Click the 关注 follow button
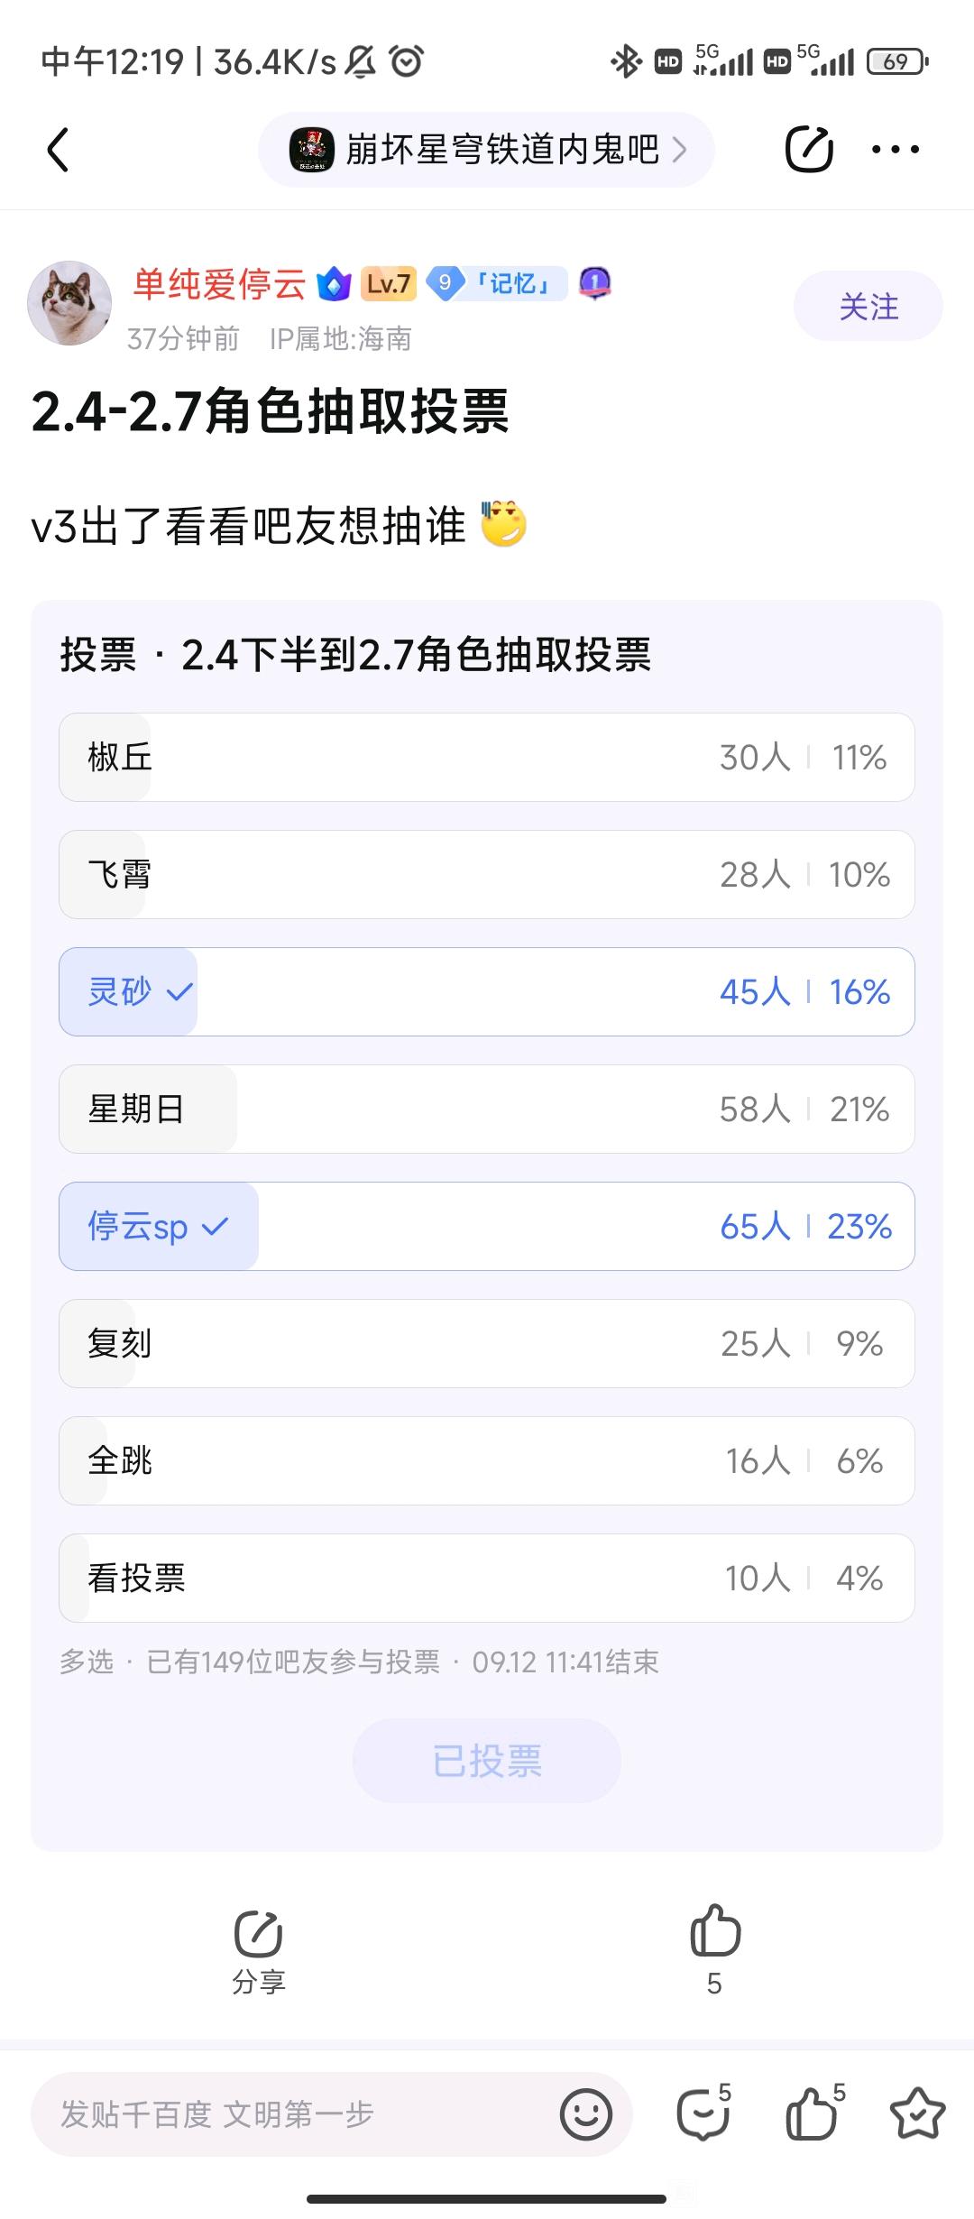 pos(868,306)
